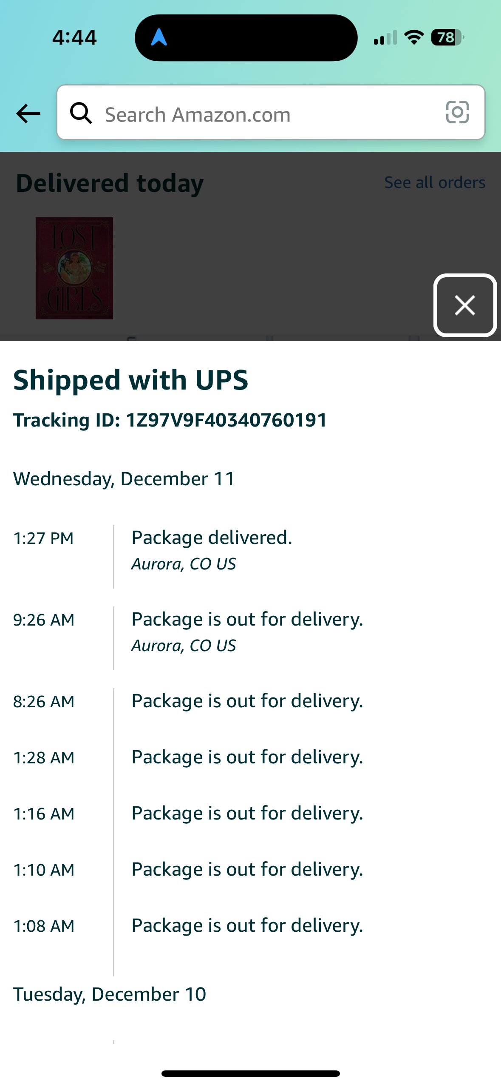This screenshot has width=501, height=1087.
Task: Select the Lost Girls book thumbnail
Action: (74, 268)
